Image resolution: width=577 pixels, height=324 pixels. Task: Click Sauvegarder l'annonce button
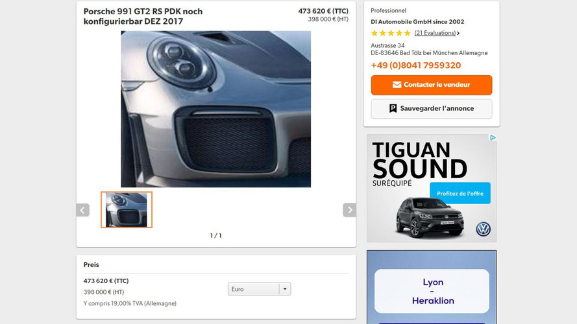[431, 108]
